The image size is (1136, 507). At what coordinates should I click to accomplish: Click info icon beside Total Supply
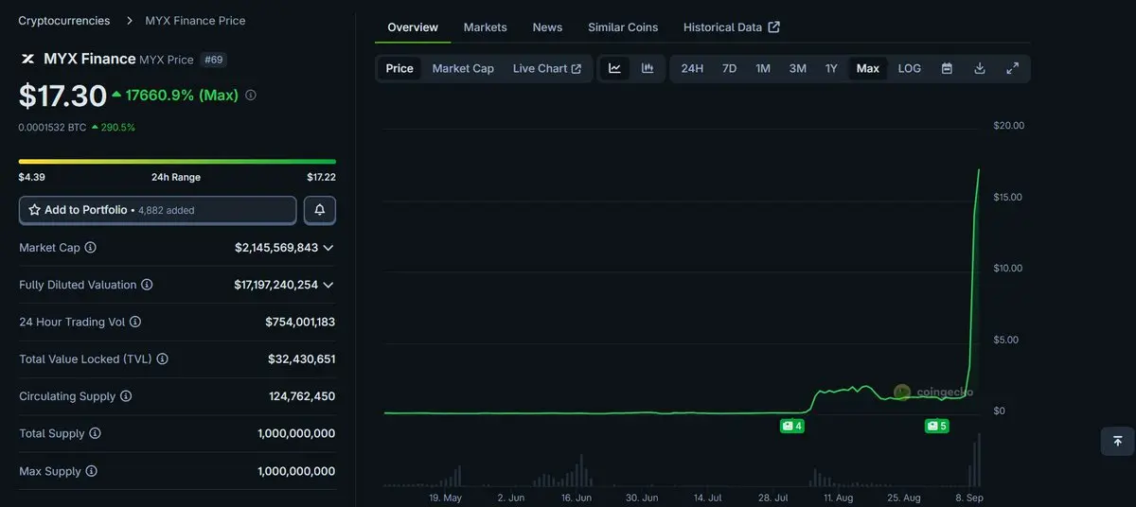point(95,433)
